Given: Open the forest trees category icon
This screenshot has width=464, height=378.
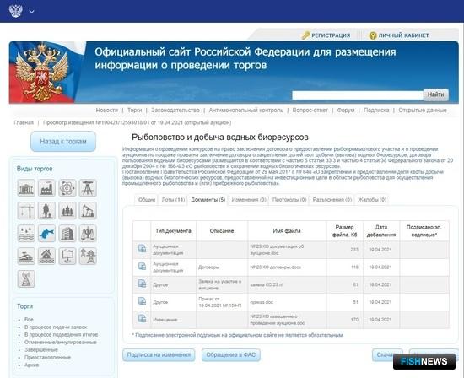Looking at the screenshot, I should tap(67, 211).
